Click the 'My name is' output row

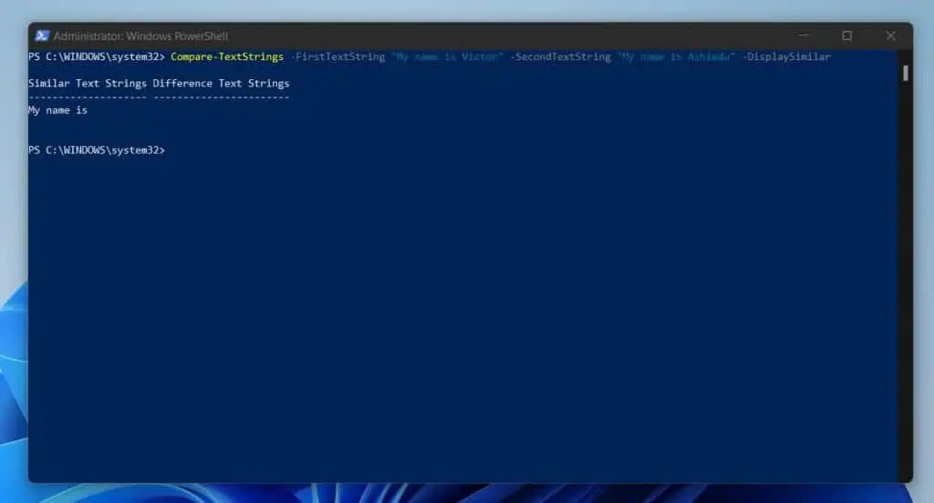57,110
